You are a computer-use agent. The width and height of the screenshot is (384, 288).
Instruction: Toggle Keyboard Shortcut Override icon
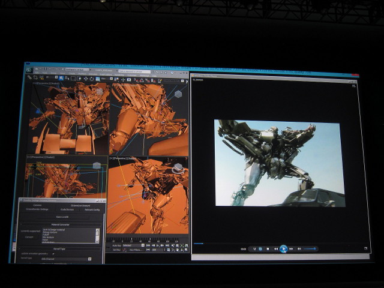tap(129, 80)
